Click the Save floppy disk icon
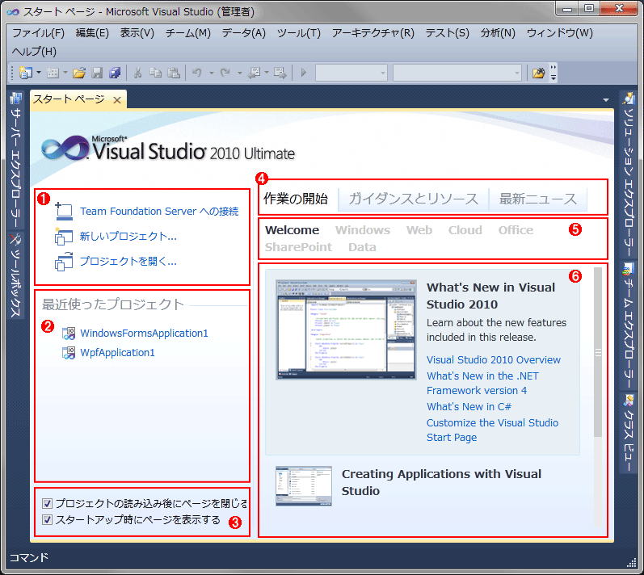Viewport: 644px width, 575px height. (97, 73)
